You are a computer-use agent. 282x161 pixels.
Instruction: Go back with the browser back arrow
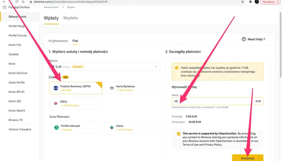tap(4, 2)
